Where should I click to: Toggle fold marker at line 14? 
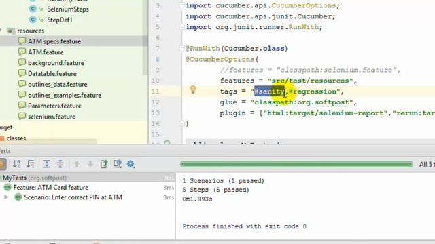(x=181, y=123)
